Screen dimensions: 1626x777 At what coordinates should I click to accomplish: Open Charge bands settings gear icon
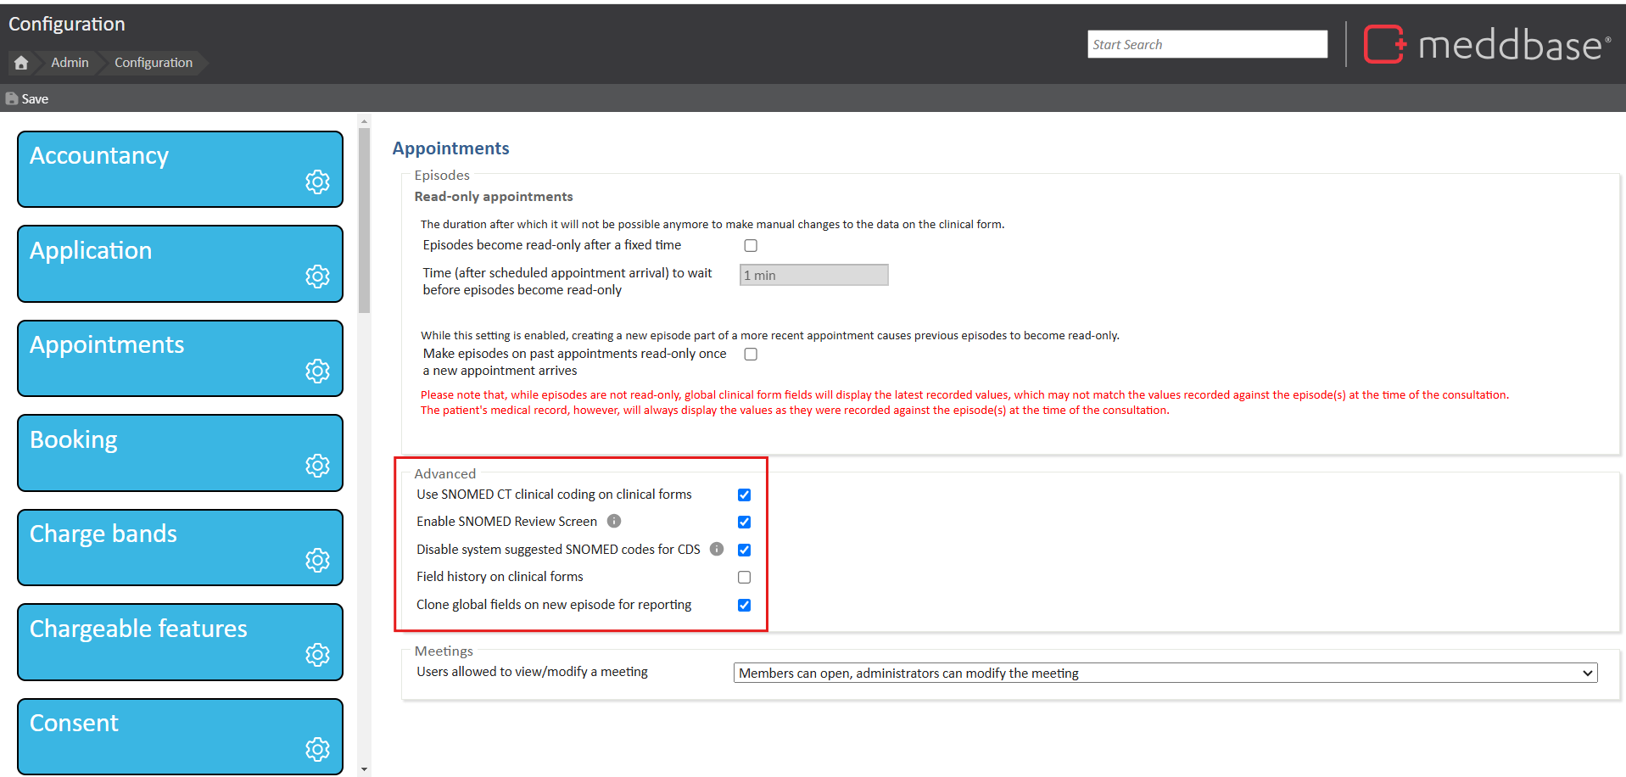[317, 560]
